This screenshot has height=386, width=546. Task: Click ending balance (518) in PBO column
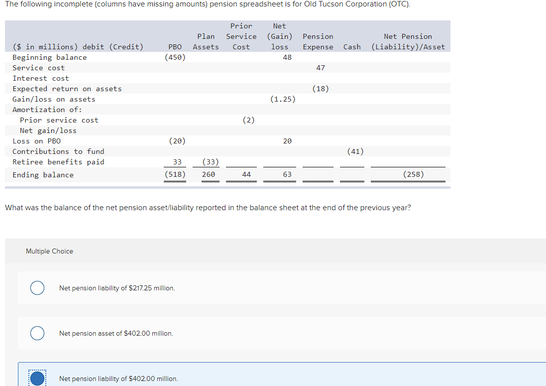pos(175,174)
